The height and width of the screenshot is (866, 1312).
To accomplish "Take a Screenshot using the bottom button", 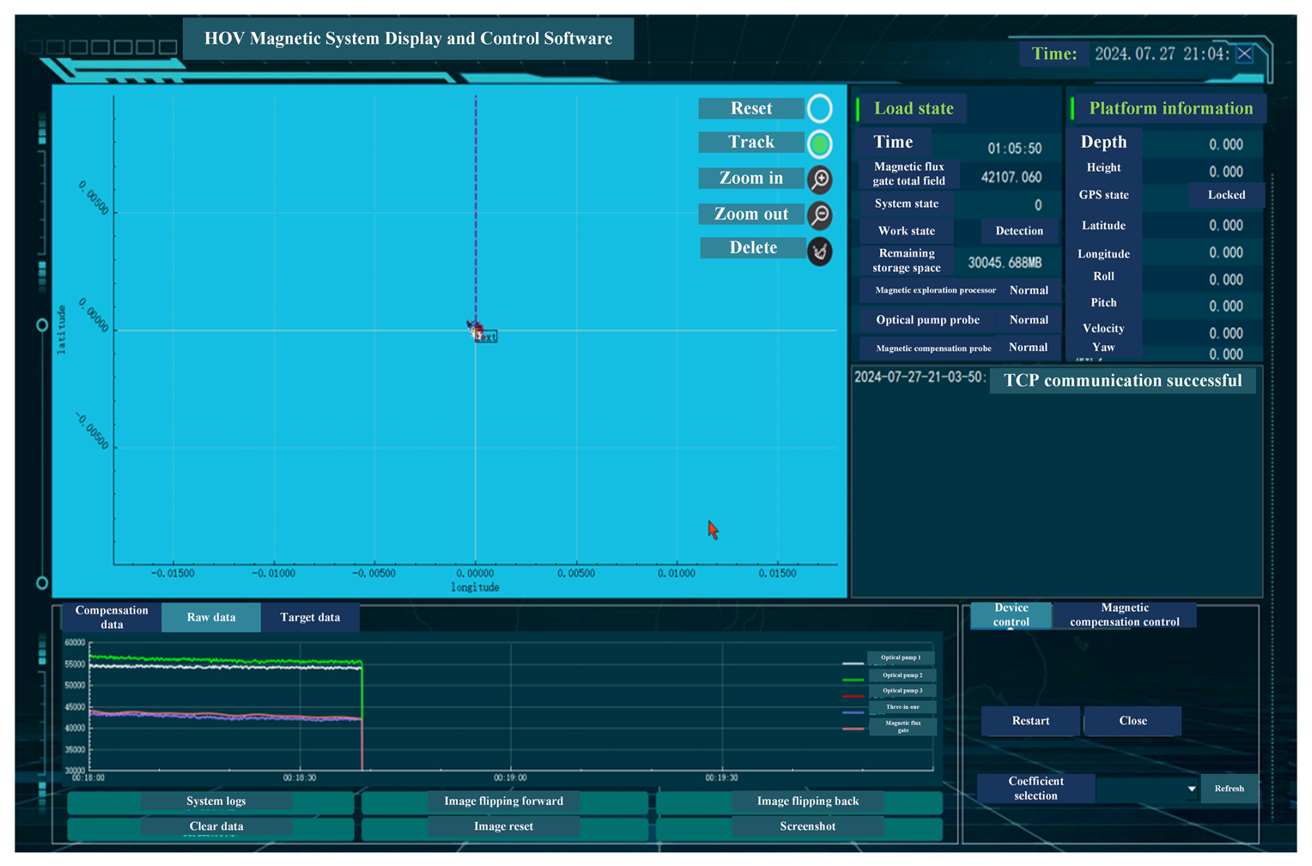I will tap(807, 826).
